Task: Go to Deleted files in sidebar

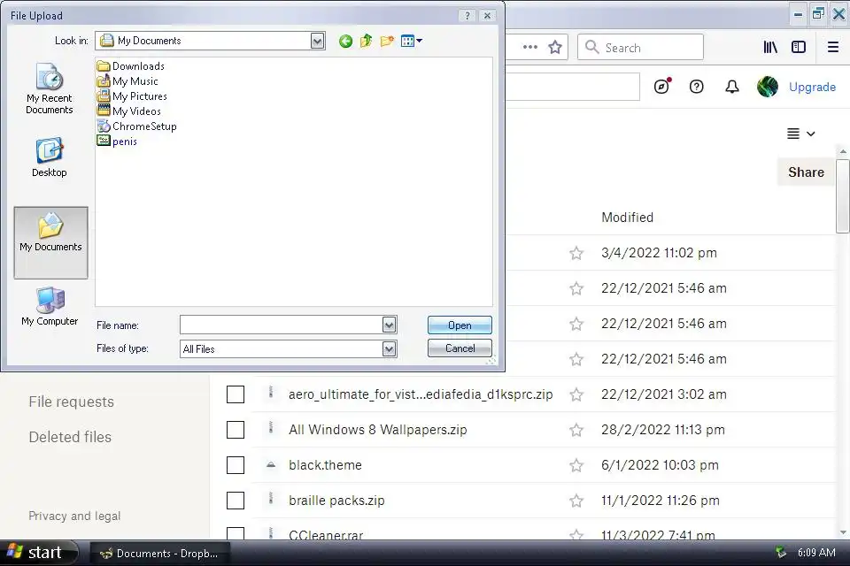Action: tap(70, 437)
